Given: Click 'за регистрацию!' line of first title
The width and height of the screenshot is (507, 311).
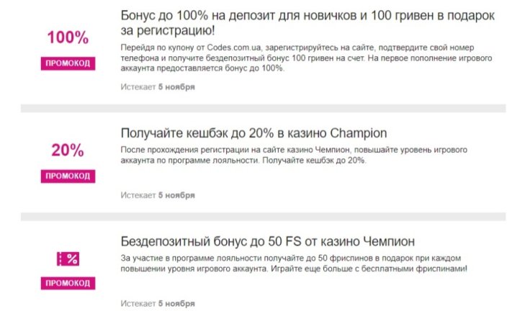Looking at the screenshot, I should coord(168,31).
